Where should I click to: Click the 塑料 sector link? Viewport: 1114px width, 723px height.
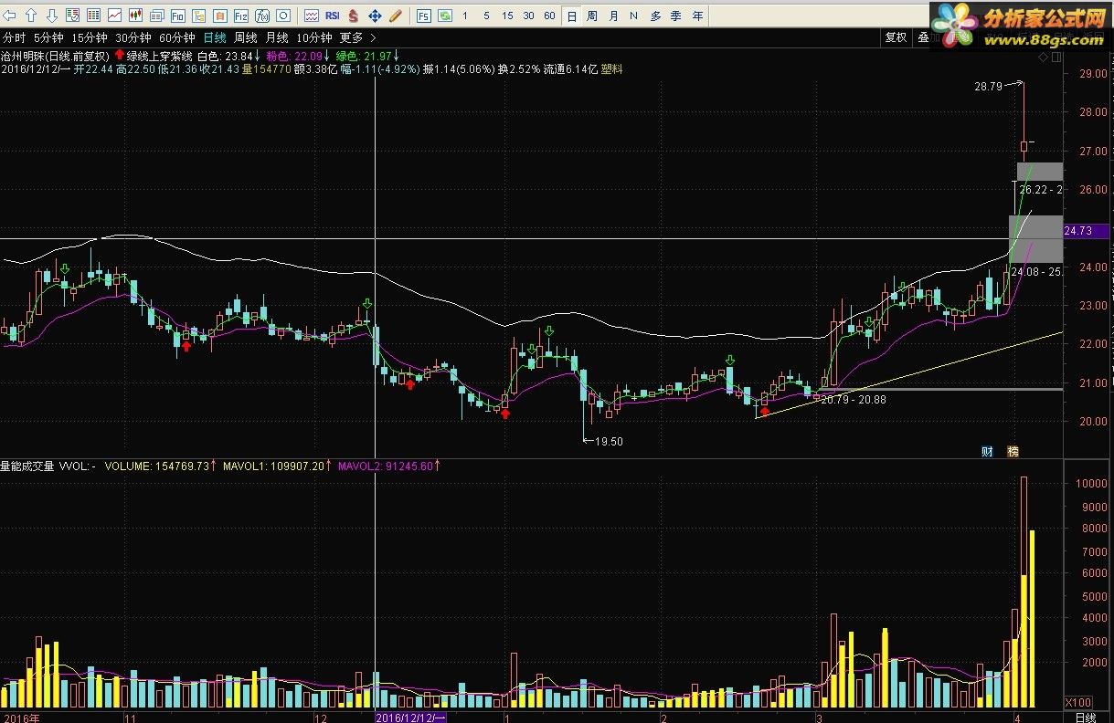coord(611,68)
